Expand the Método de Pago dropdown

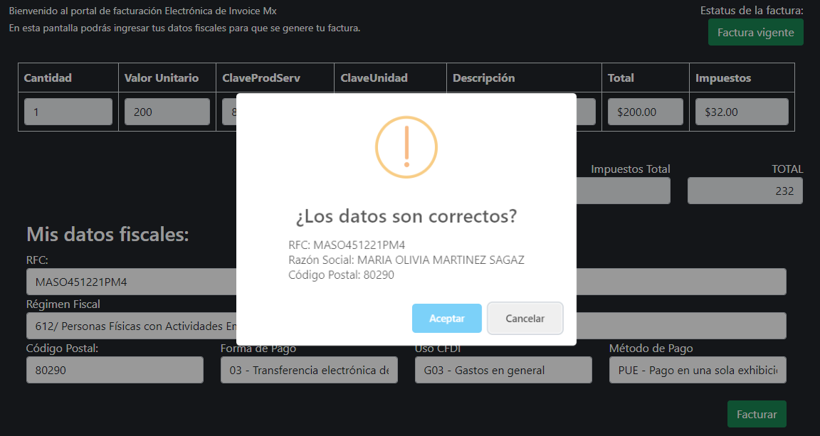[x=697, y=370]
